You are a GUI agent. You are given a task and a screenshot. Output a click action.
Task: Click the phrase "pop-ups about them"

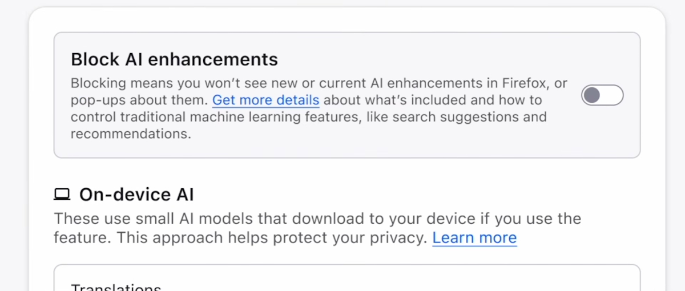point(139,100)
